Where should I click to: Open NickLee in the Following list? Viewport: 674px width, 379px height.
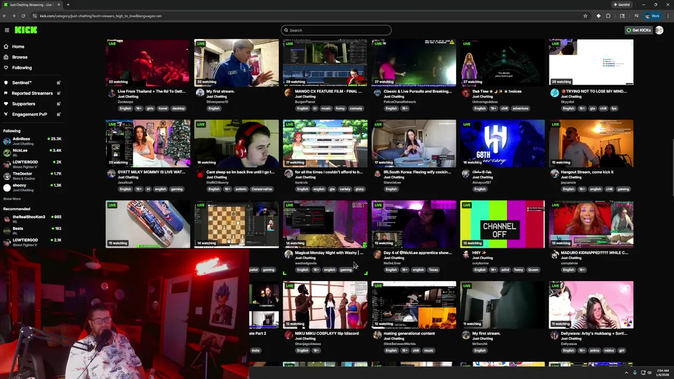32,153
